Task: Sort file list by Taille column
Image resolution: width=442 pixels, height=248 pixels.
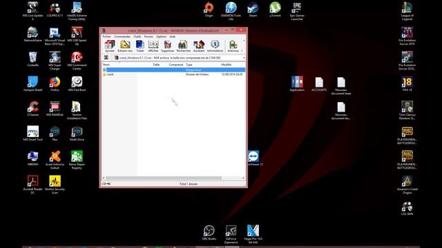Action: [156, 65]
